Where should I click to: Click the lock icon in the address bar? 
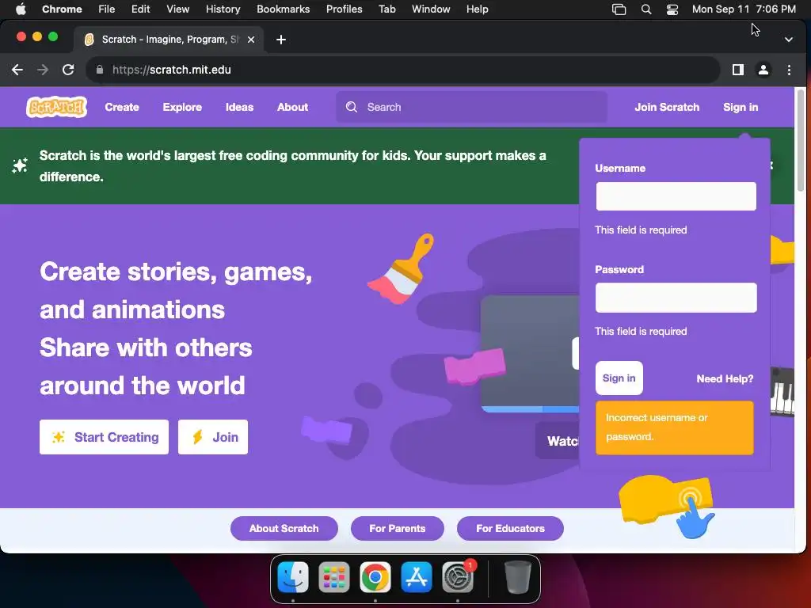click(100, 70)
